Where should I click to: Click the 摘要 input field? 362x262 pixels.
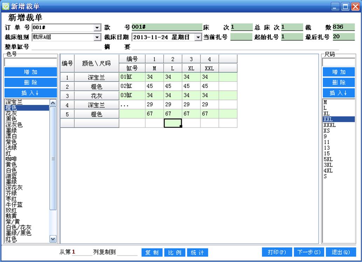click(x=235, y=47)
